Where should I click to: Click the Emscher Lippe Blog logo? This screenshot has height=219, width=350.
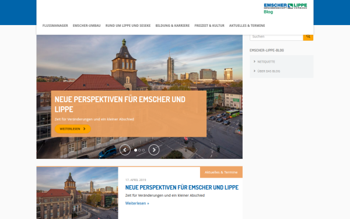pyautogui.click(x=285, y=9)
